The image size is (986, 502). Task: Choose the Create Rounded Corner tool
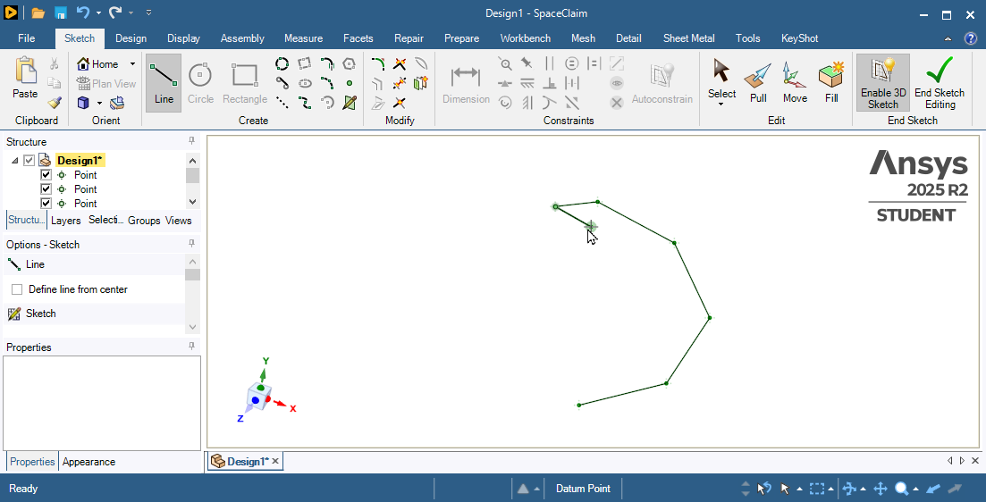pos(378,63)
